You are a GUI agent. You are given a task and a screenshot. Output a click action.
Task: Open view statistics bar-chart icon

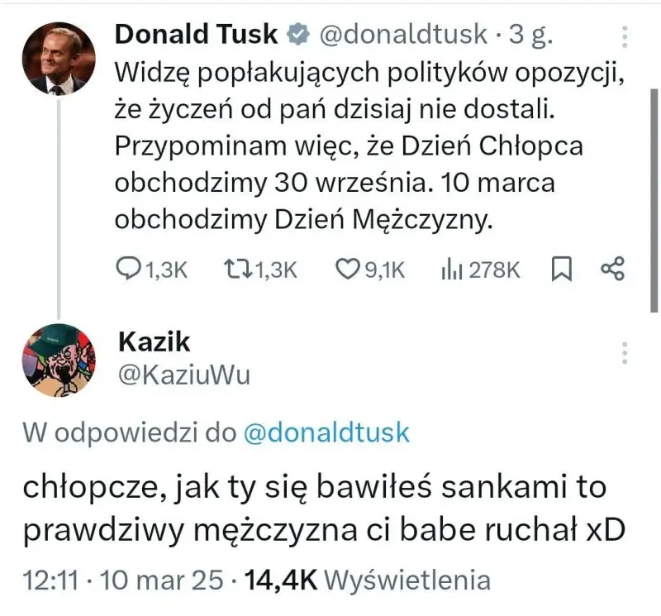[x=451, y=269]
